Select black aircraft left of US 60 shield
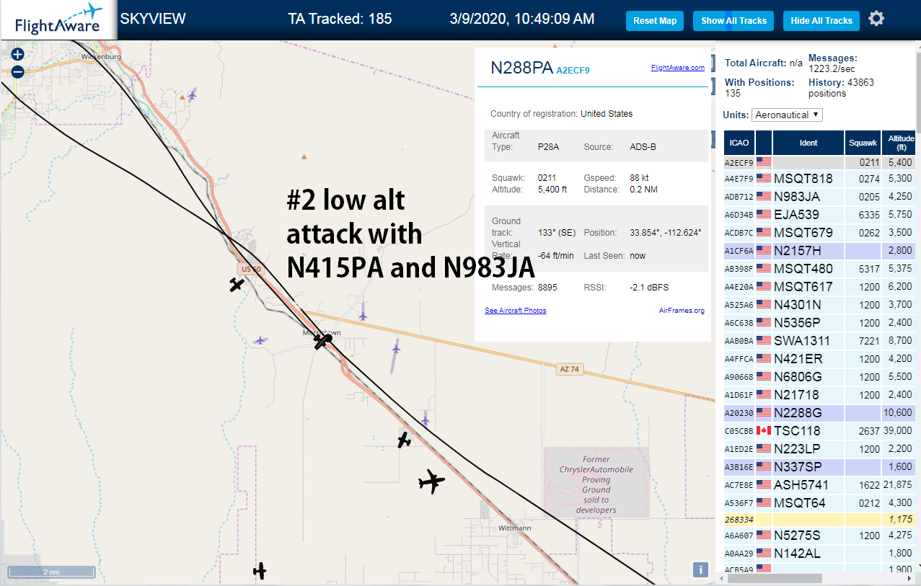The width and height of the screenshot is (921, 586). pyautogui.click(x=237, y=285)
